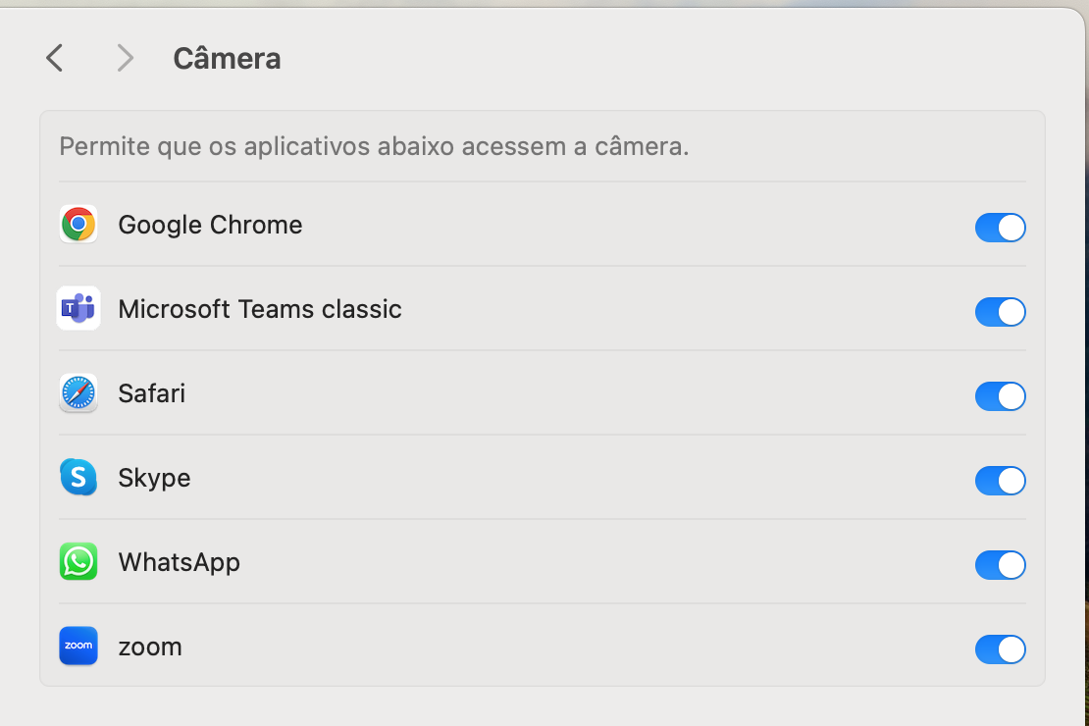This screenshot has width=1089, height=726.
Task: Select the Microsoft Teams classic label
Action: 260,309
